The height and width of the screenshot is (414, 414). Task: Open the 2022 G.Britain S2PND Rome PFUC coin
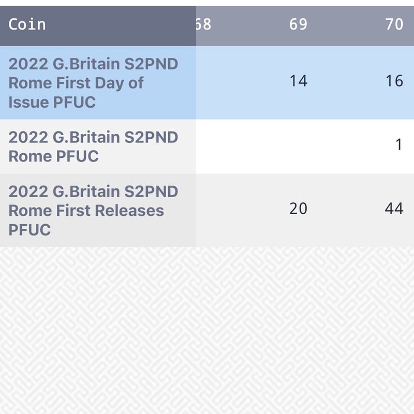point(93,146)
